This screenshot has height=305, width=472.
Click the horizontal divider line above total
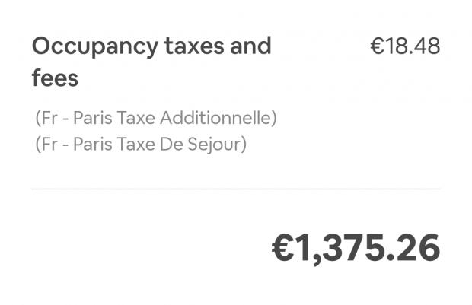pos(236,189)
